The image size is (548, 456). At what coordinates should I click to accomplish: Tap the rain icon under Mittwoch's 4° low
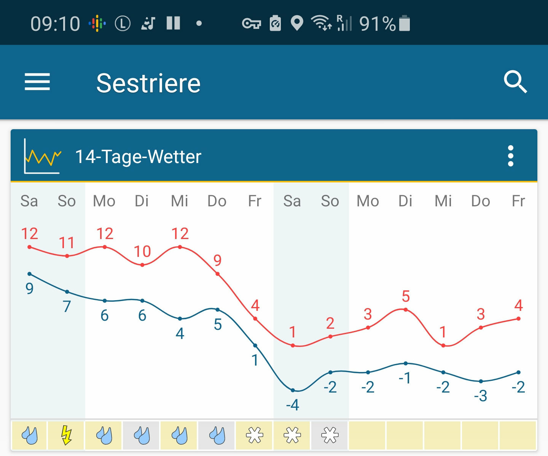(179, 435)
